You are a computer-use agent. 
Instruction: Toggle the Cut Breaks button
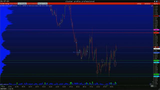click(x=22, y=4)
